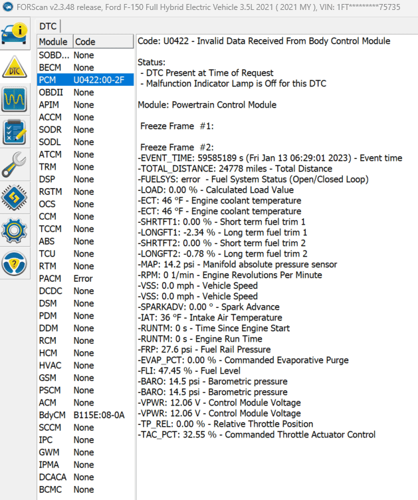The height and width of the screenshot is (500, 418).
Task: Select the IPC module row
Action: (x=85, y=439)
